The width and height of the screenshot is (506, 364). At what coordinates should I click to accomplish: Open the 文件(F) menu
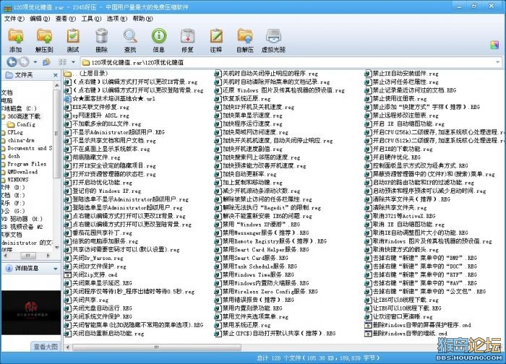point(14,19)
